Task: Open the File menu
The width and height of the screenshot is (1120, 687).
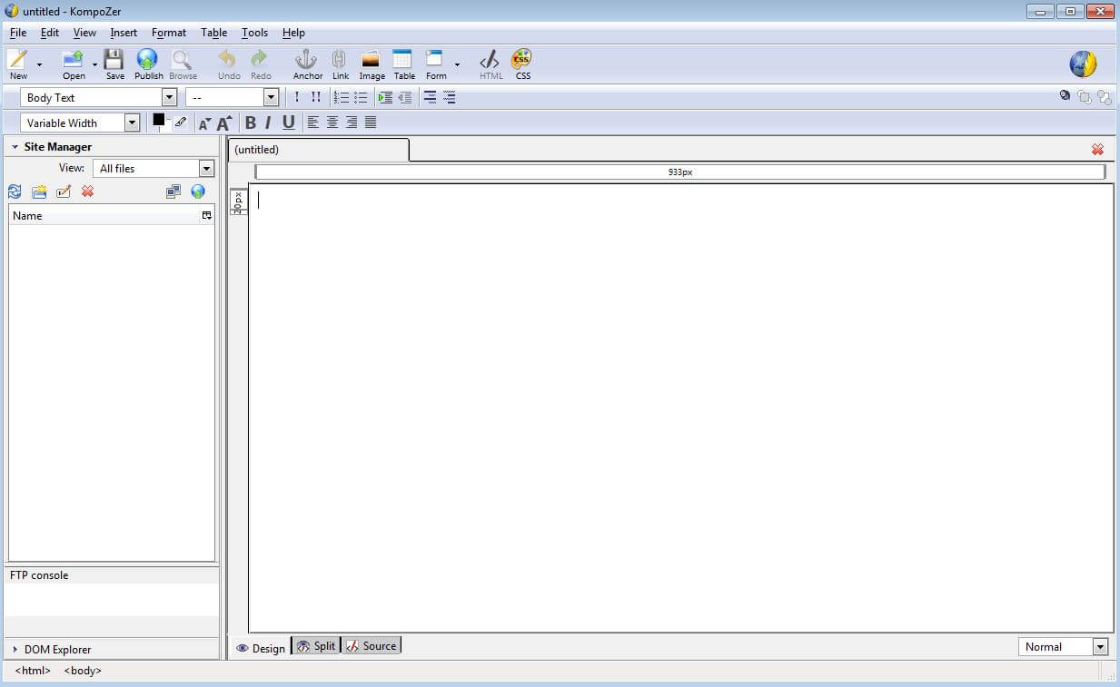Action: pyautogui.click(x=18, y=33)
